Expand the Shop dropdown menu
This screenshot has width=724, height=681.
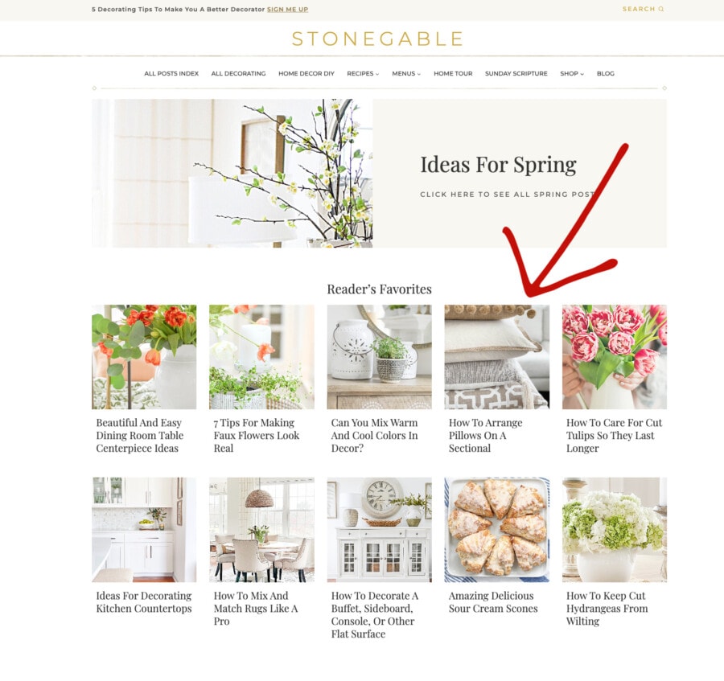pyautogui.click(x=572, y=73)
